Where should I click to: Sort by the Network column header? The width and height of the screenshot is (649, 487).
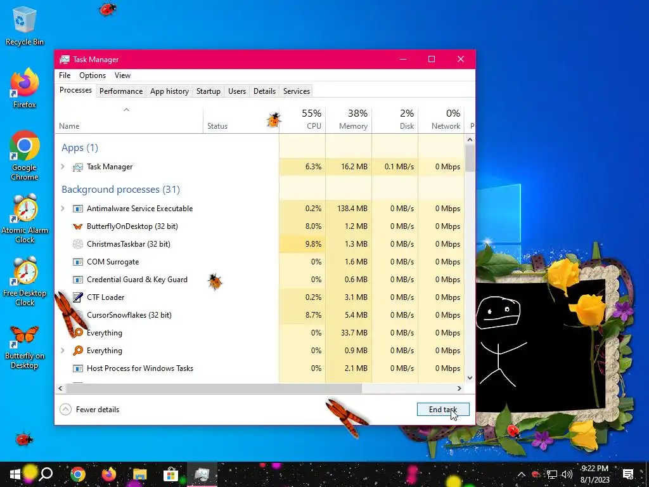coord(441,119)
